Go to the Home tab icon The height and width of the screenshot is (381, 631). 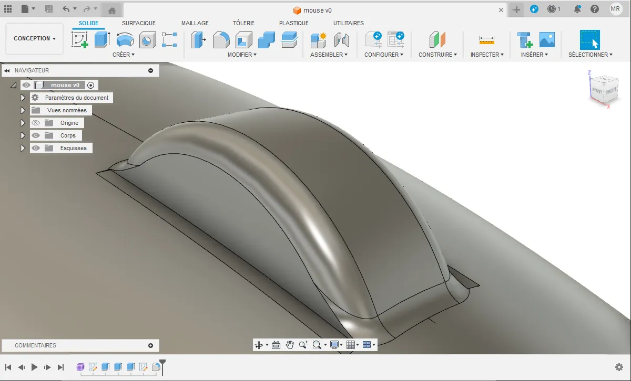coord(112,9)
